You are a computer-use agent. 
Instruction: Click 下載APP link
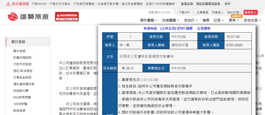coord(184,12)
